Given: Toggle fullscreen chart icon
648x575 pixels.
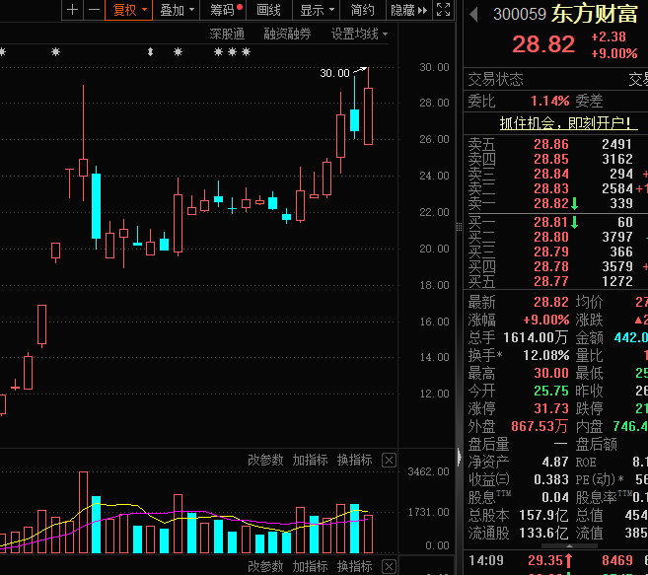Looking at the screenshot, I should point(443,10).
